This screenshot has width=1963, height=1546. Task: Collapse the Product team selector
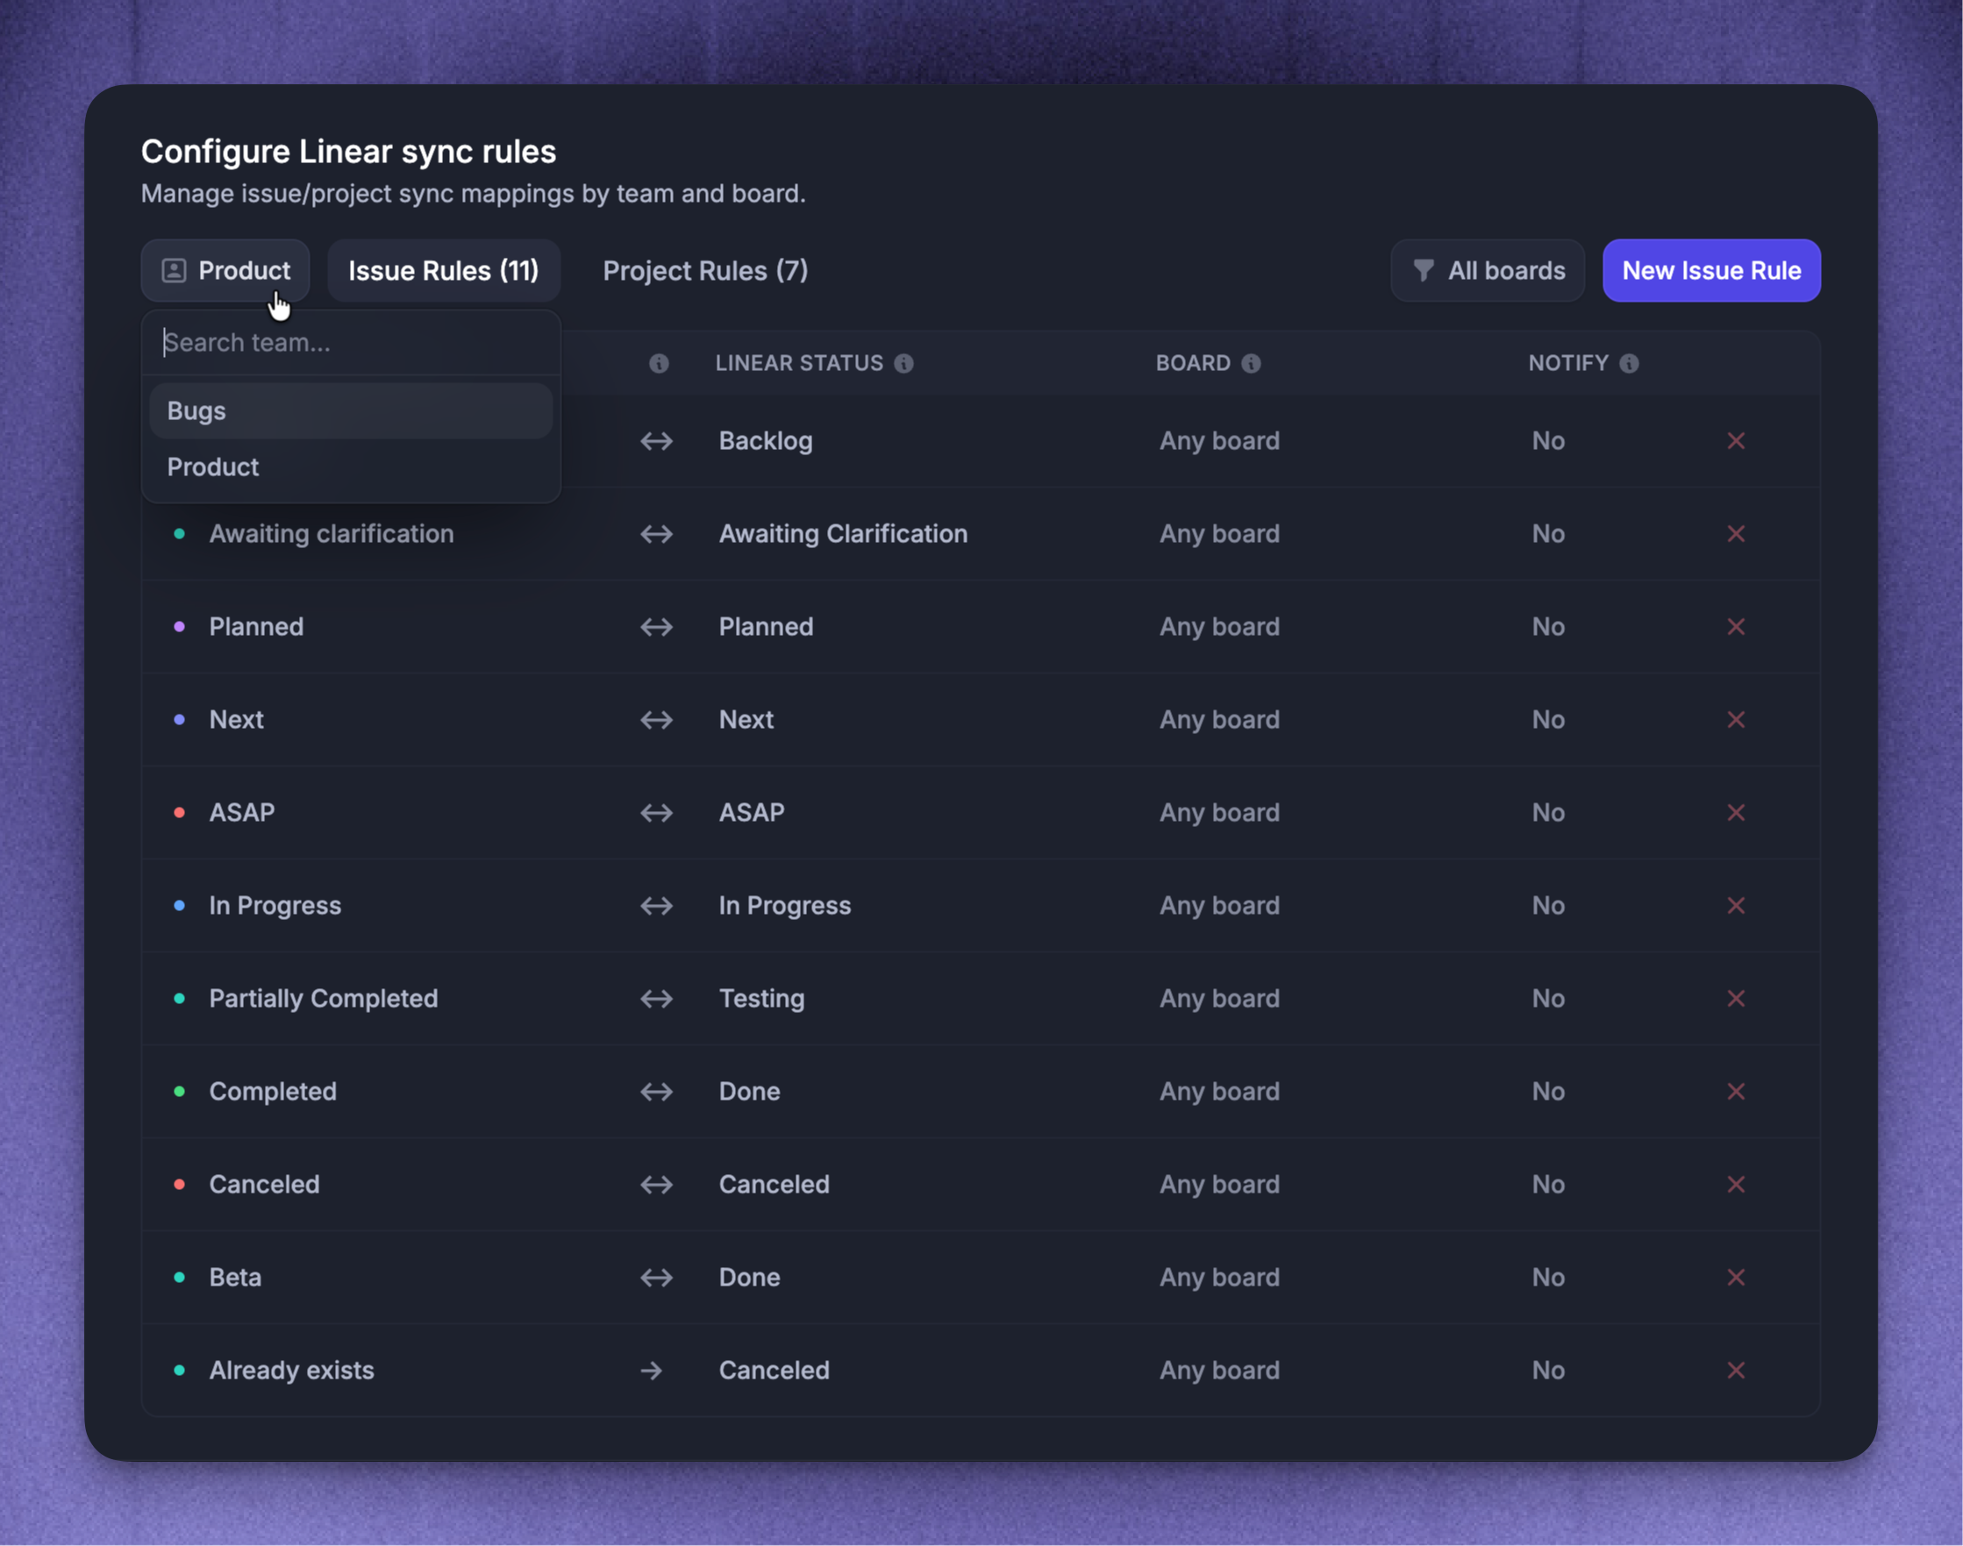coord(225,271)
